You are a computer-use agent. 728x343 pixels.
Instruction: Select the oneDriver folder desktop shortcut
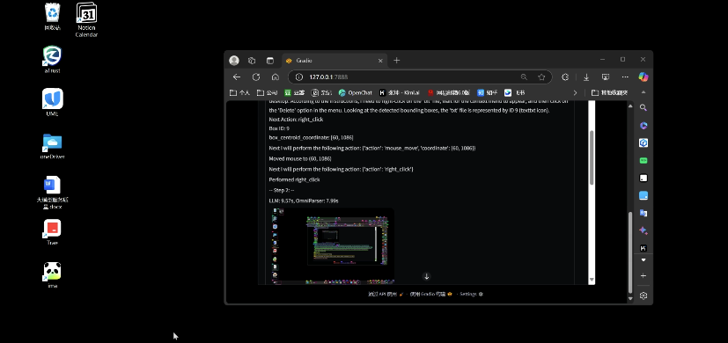(52, 146)
